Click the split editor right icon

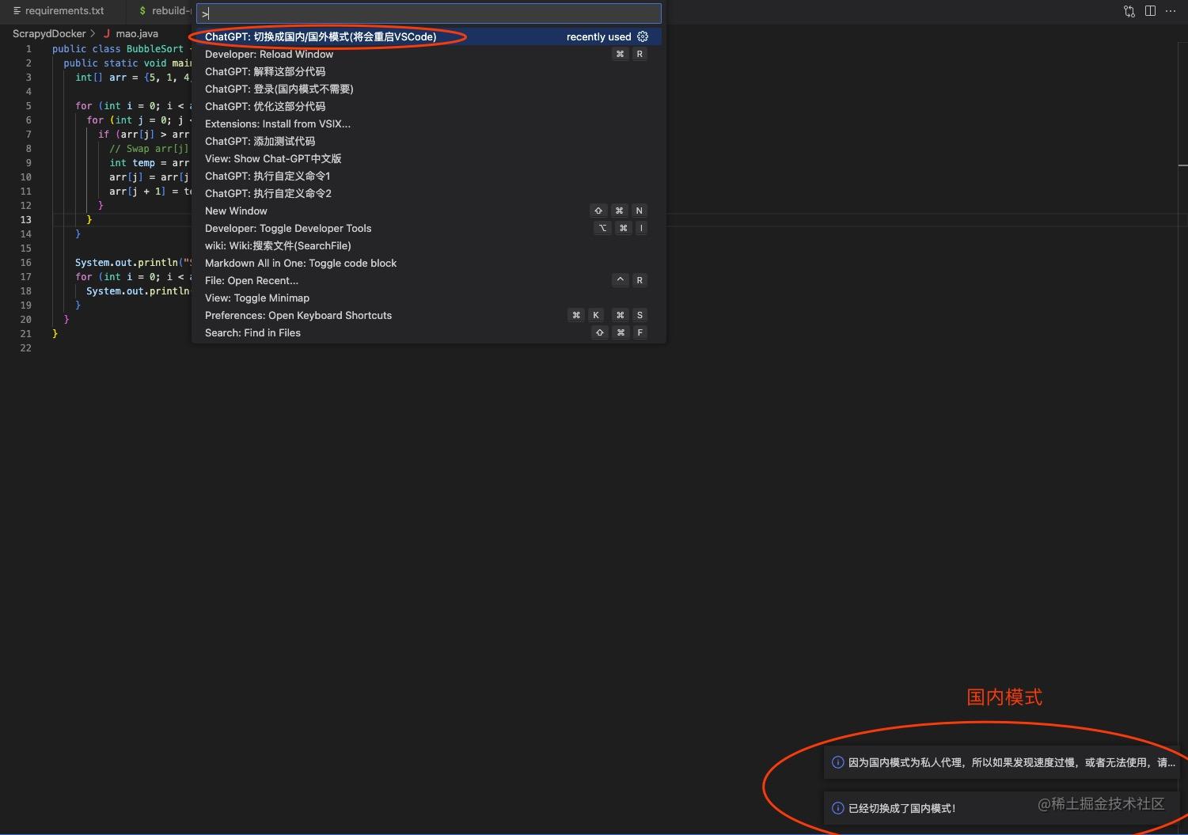pyautogui.click(x=1150, y=11)
